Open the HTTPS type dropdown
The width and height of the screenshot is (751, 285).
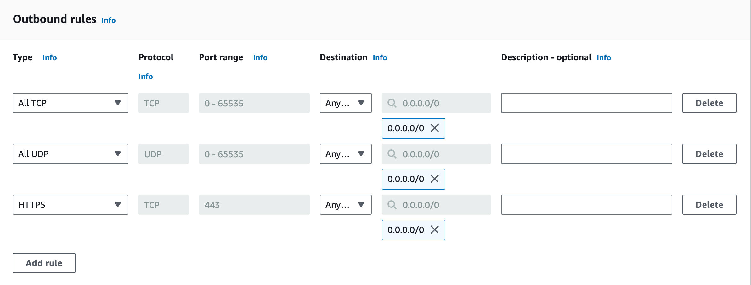[x=71, y=205]
